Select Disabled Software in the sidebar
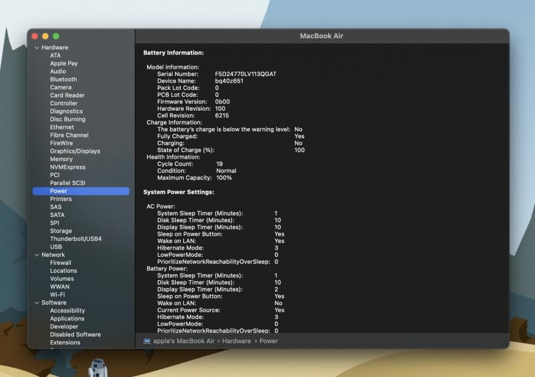 click(76, 335)
